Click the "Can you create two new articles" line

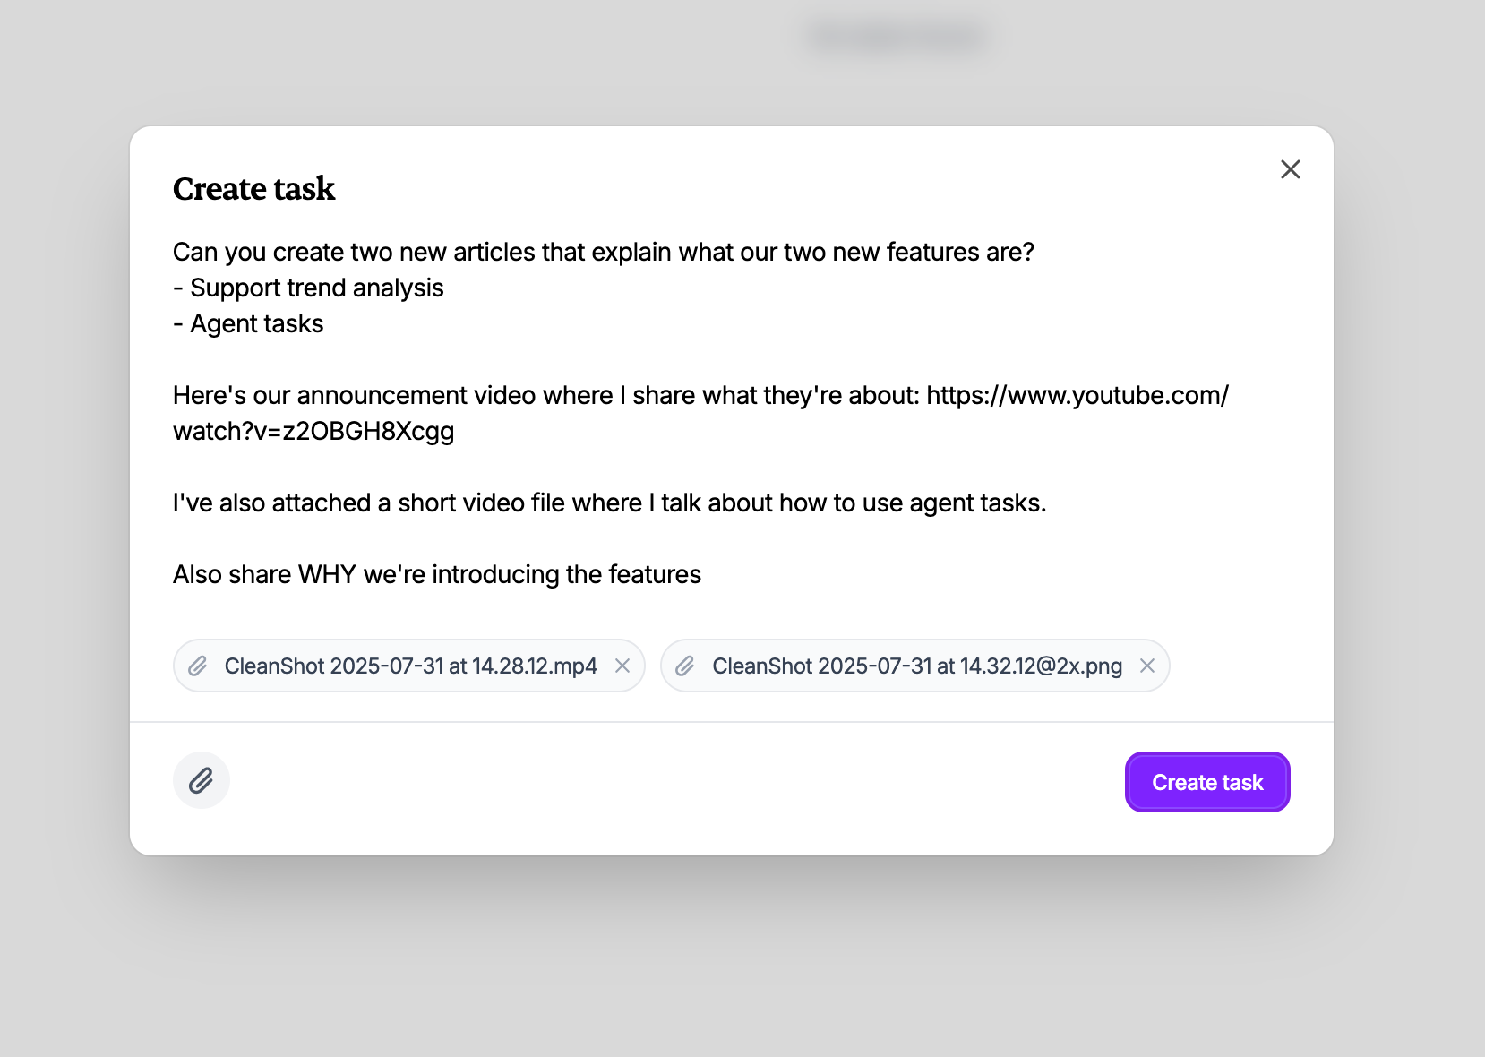click(603, 252)
